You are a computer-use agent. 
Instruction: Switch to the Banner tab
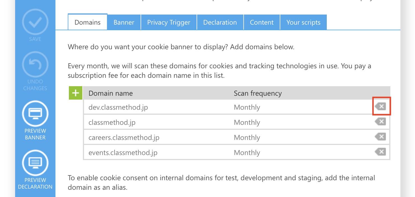click(x=124, y=22)
